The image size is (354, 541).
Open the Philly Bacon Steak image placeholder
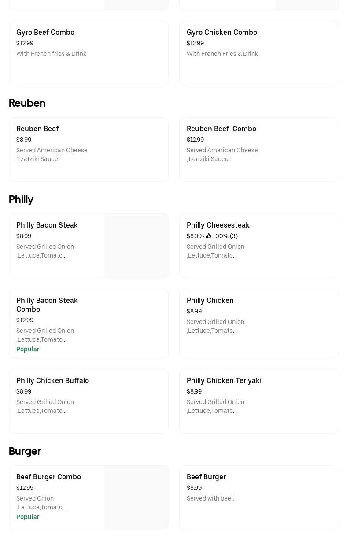(136, 246)
